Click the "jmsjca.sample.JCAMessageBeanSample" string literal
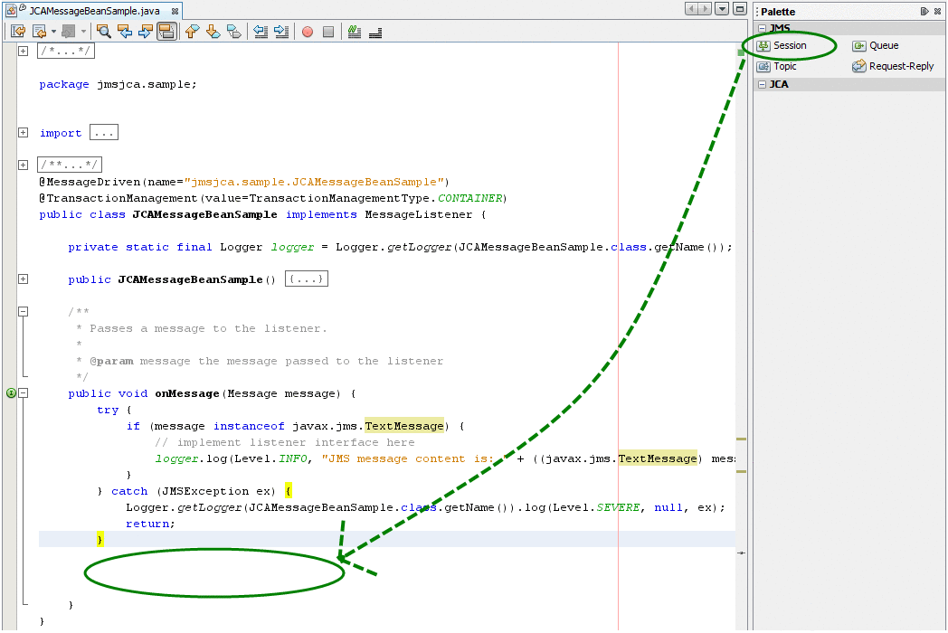The width and height of the screenshot is (948, 633). point(315,182)
